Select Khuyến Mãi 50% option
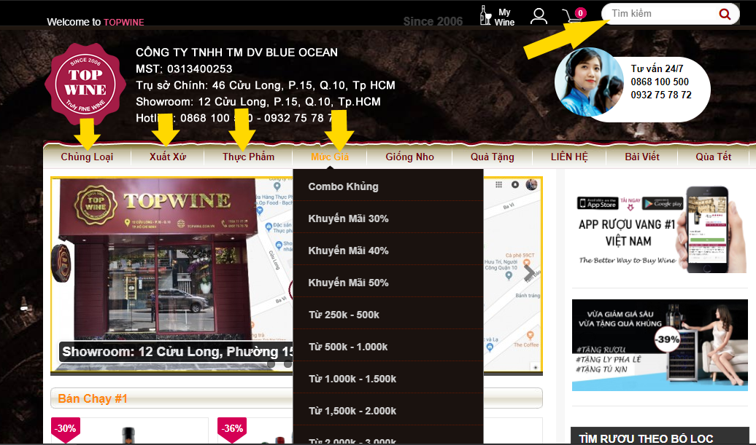The width and height of the screenshot is (756, 445). (x=388, y=283)
